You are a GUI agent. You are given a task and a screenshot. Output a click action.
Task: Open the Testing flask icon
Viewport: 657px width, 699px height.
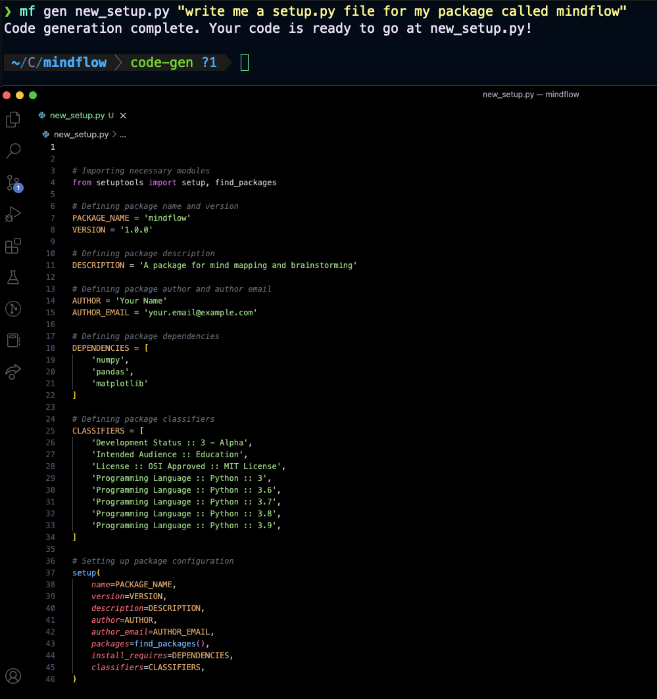(x=13, y=277)
